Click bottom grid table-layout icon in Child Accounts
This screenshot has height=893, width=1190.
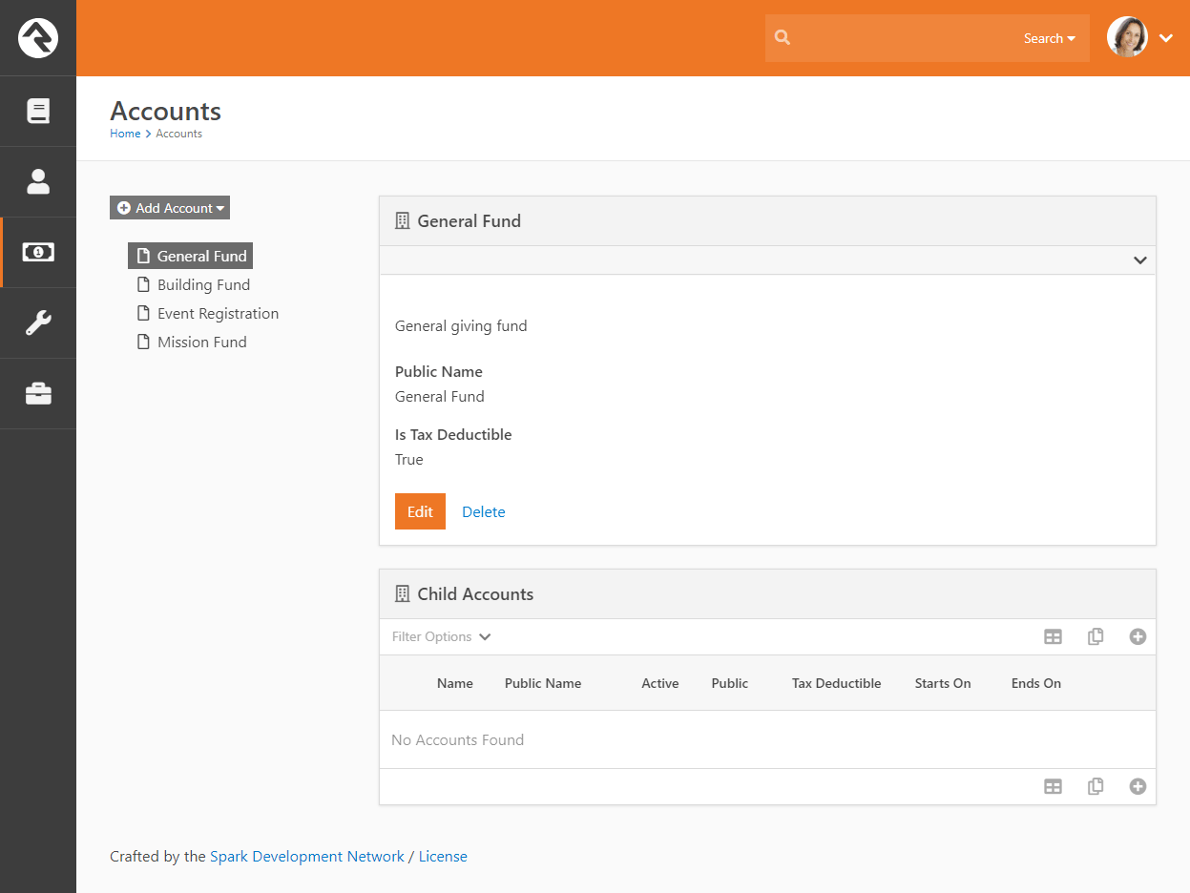[1053, 786]
